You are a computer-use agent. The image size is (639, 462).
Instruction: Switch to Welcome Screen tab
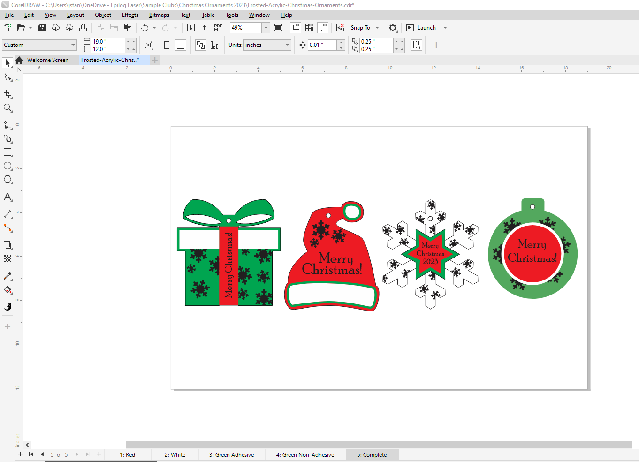click(47, 60)
